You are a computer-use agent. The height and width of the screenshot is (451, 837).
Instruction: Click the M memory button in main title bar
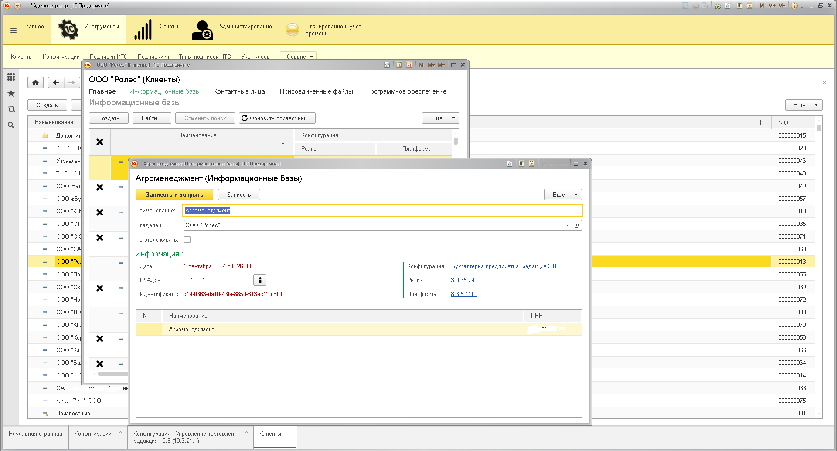pos(762,6)
